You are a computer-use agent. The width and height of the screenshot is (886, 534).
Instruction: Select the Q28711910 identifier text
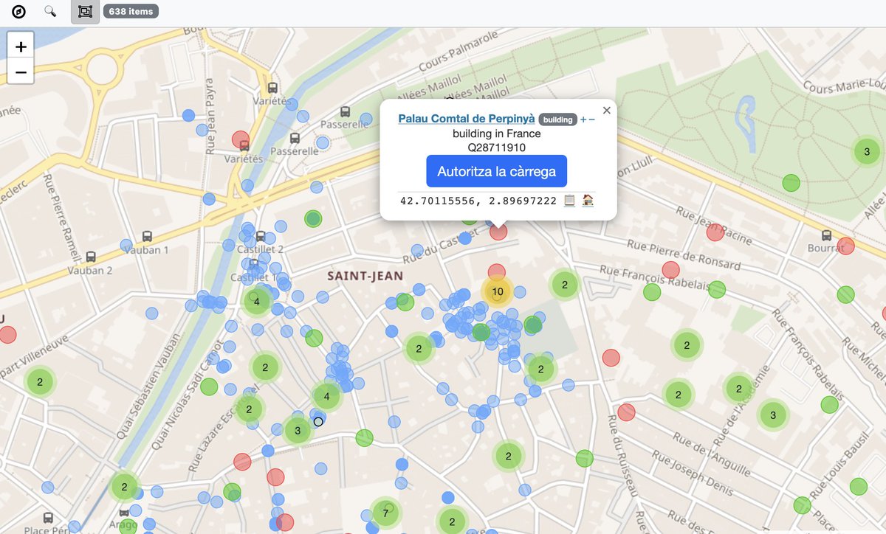click(x=496, y=147)
